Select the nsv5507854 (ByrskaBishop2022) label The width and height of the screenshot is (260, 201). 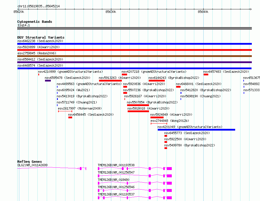tap(152, 102)
